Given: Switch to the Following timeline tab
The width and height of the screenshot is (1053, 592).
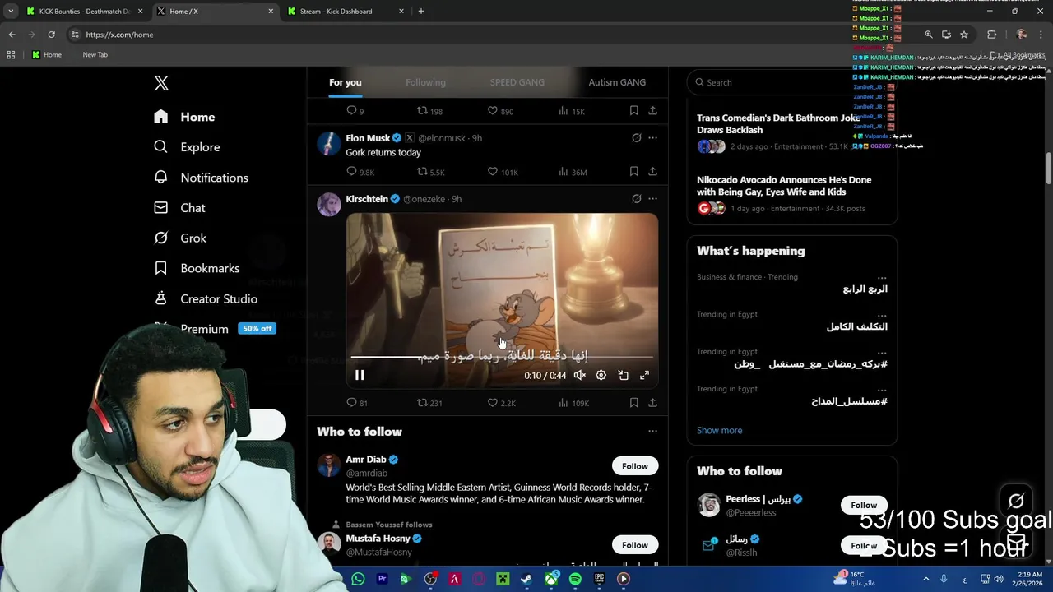Looking at the screenshot, I should click(x=425, y=82).
